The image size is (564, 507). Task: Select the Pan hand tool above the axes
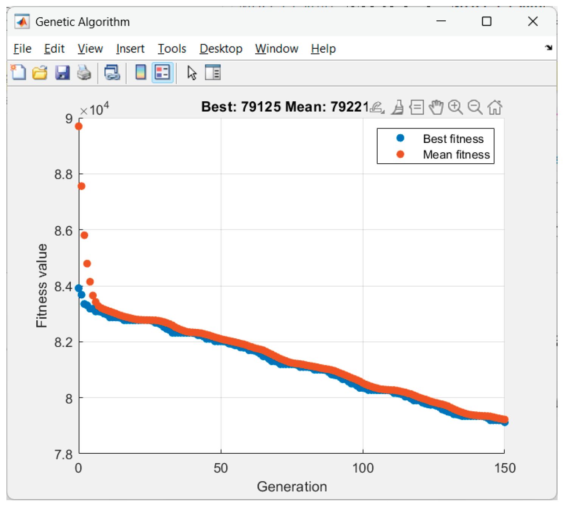[x=436, y=107]
